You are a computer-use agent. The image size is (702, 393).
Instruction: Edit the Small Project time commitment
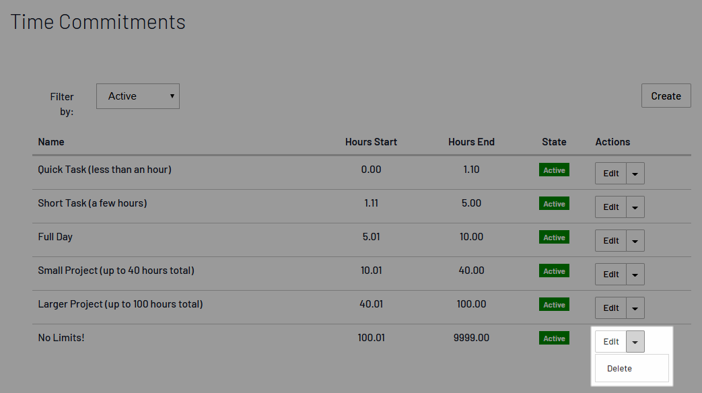(x=610, y=275)
